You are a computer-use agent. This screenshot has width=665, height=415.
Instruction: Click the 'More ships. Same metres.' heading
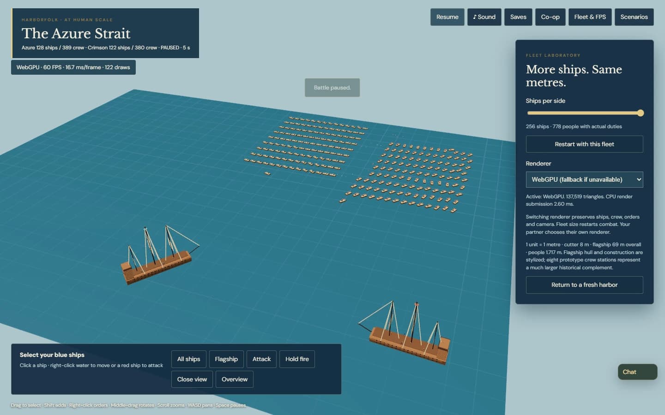pos(574,76)
